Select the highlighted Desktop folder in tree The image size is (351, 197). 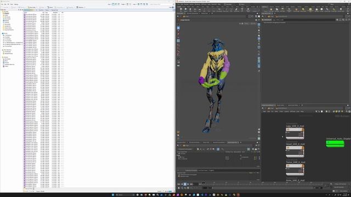tap(7, 13)
